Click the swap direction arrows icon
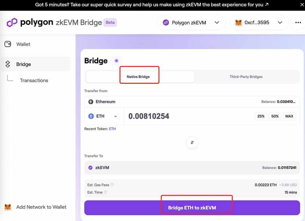The height and width of the screenshot is (221, 305). pyautogui.click(x=192, y=142)
